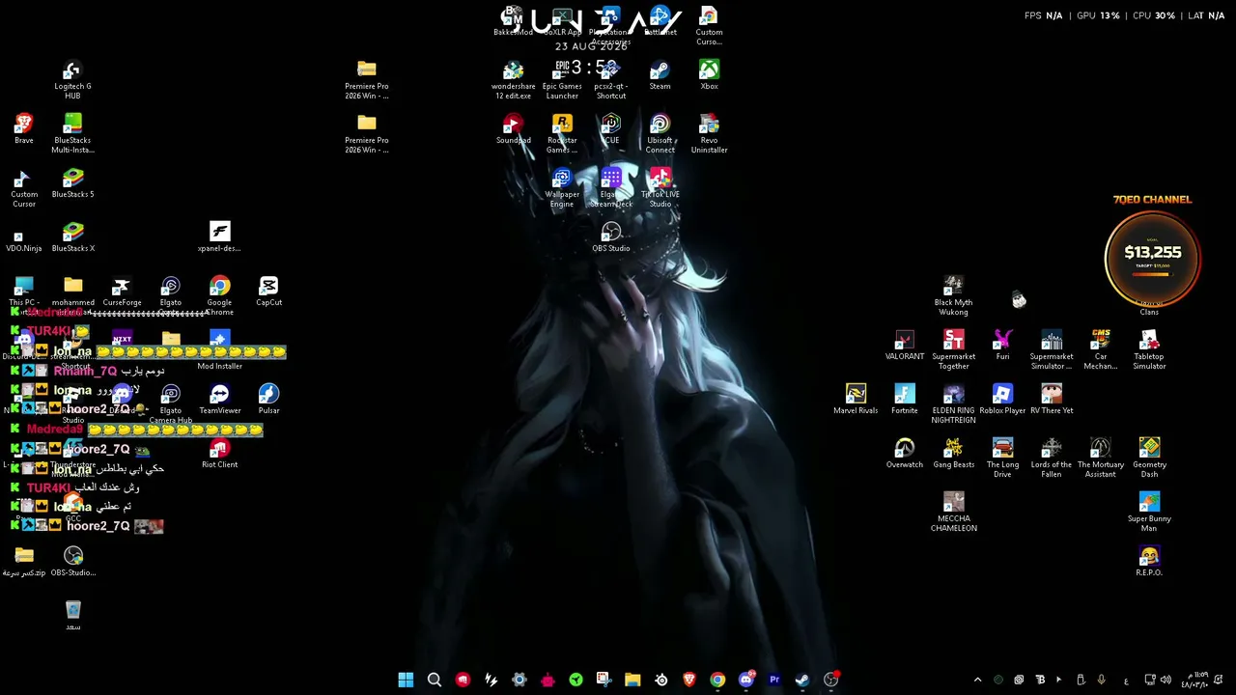Viewport: 1236px width, 695px height.
Task: Select the Overwatch desktop shortcut
Action: click(x=905, y=454)
